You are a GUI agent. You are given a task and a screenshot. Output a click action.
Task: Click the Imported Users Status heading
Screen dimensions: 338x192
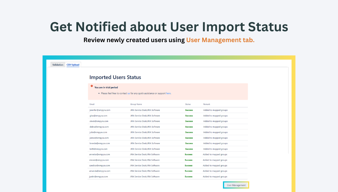point(115,77)
